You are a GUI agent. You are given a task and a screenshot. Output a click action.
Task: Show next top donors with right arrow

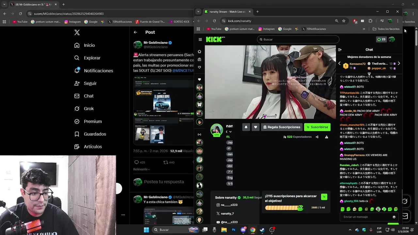click(399, 64)
